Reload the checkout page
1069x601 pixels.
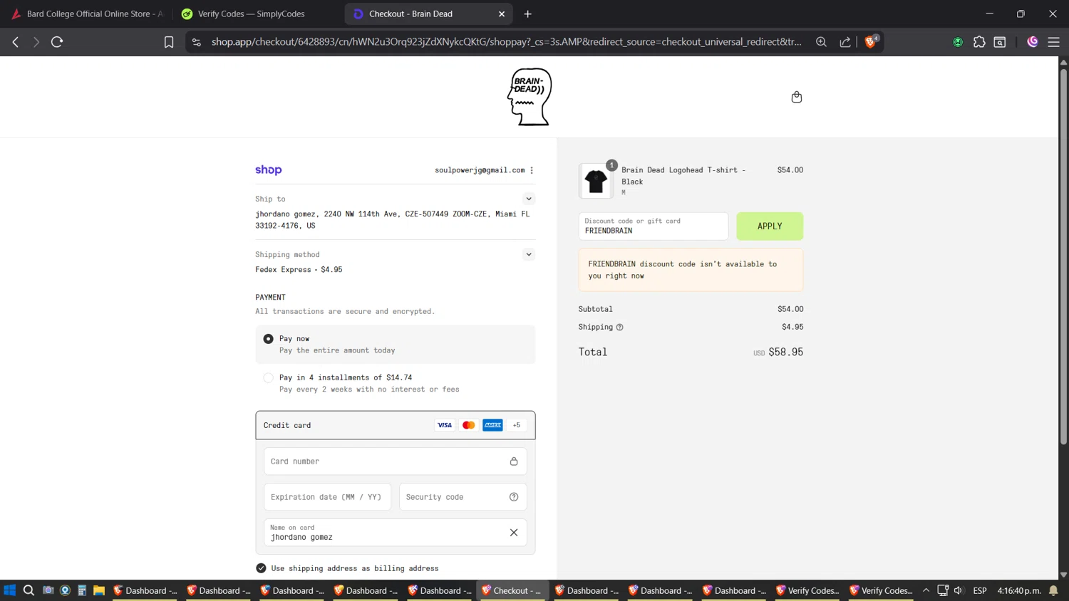pos(57,42)
